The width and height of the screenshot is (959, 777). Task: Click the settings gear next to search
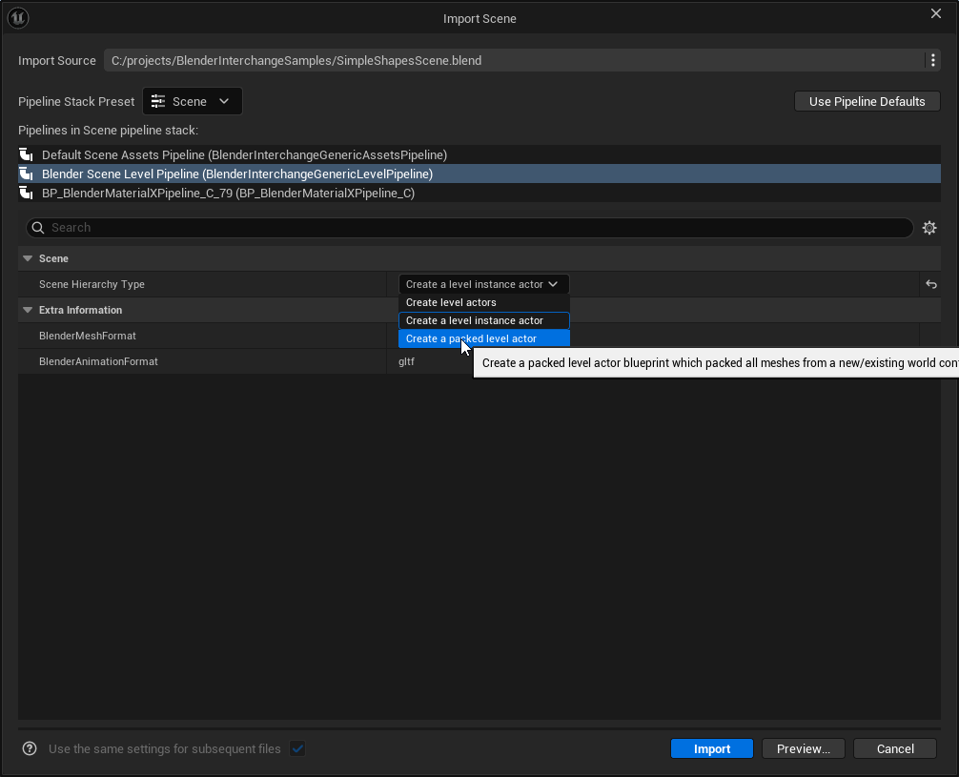pyautogui.click(x=929, y=228)
